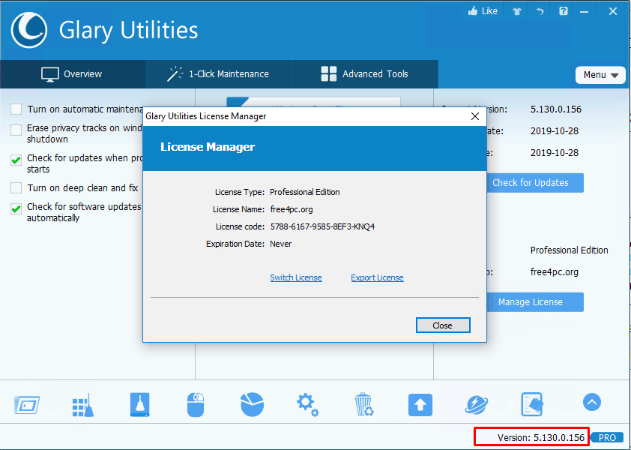Image resolution: width=631 pixels, height=450 pixels.
Task: Open the Startup Manager icon in bottom dock
Action: [27, 405]
